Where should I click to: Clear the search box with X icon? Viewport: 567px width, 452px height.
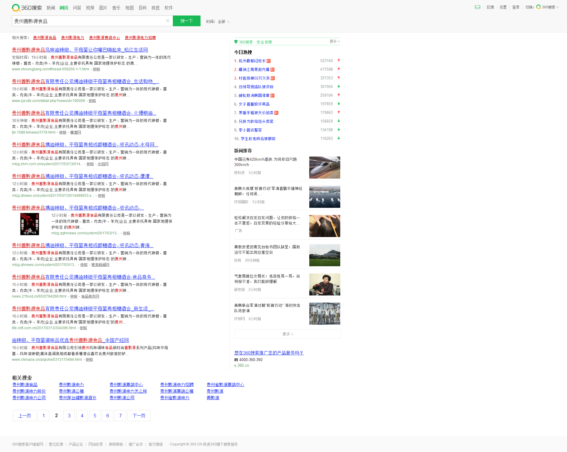(168, 21)
